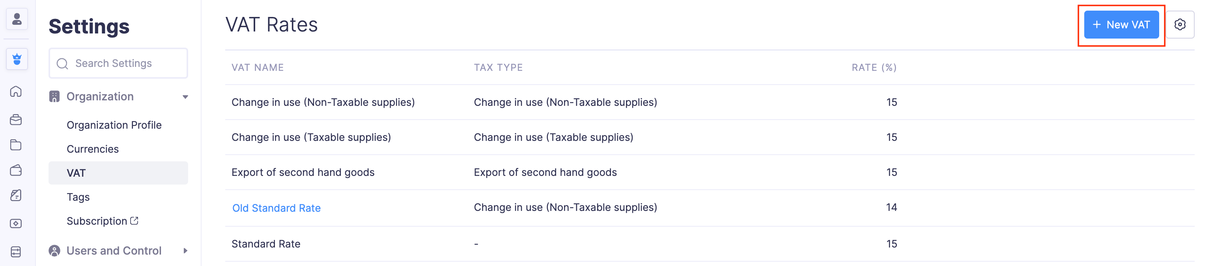Image resolution: width=1214 pixels, height=266 pixels.
Task: Open the banking card icon in the sidebar
Action: point(16,251)
